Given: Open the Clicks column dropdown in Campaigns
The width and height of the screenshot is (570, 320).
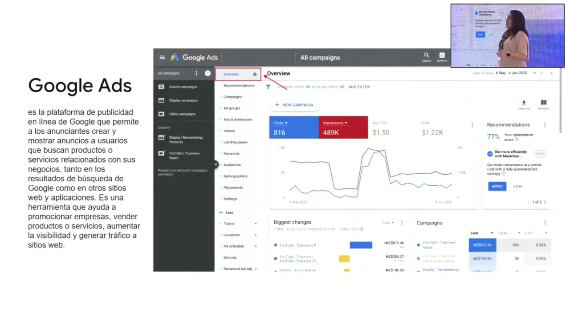Looking at the screenshot, I should click(519, 233).
